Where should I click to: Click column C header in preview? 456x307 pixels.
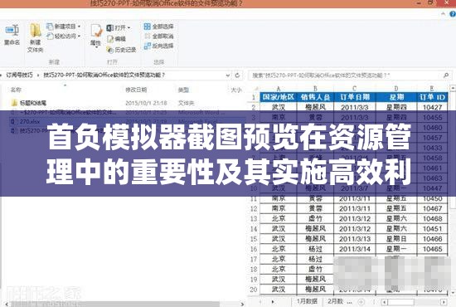point(355,89)
